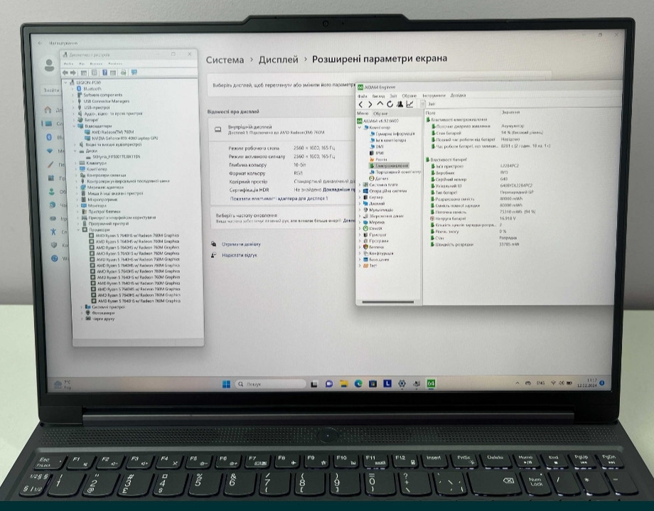The width and height of the screenshot is (654, 511).
Task: Click AIDA64 Up level arrow icon
Action: point(380,104)
